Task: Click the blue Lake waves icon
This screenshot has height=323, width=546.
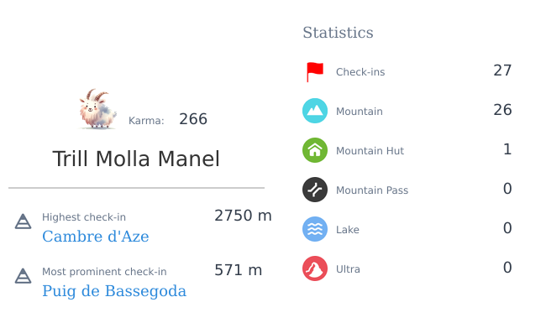Action: pos(315,229)
